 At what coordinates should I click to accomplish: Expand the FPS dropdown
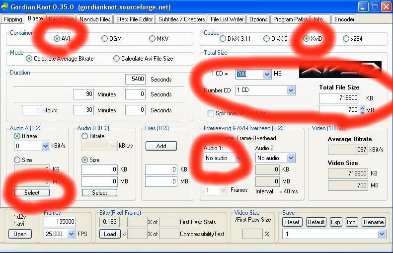pos(71,234)
